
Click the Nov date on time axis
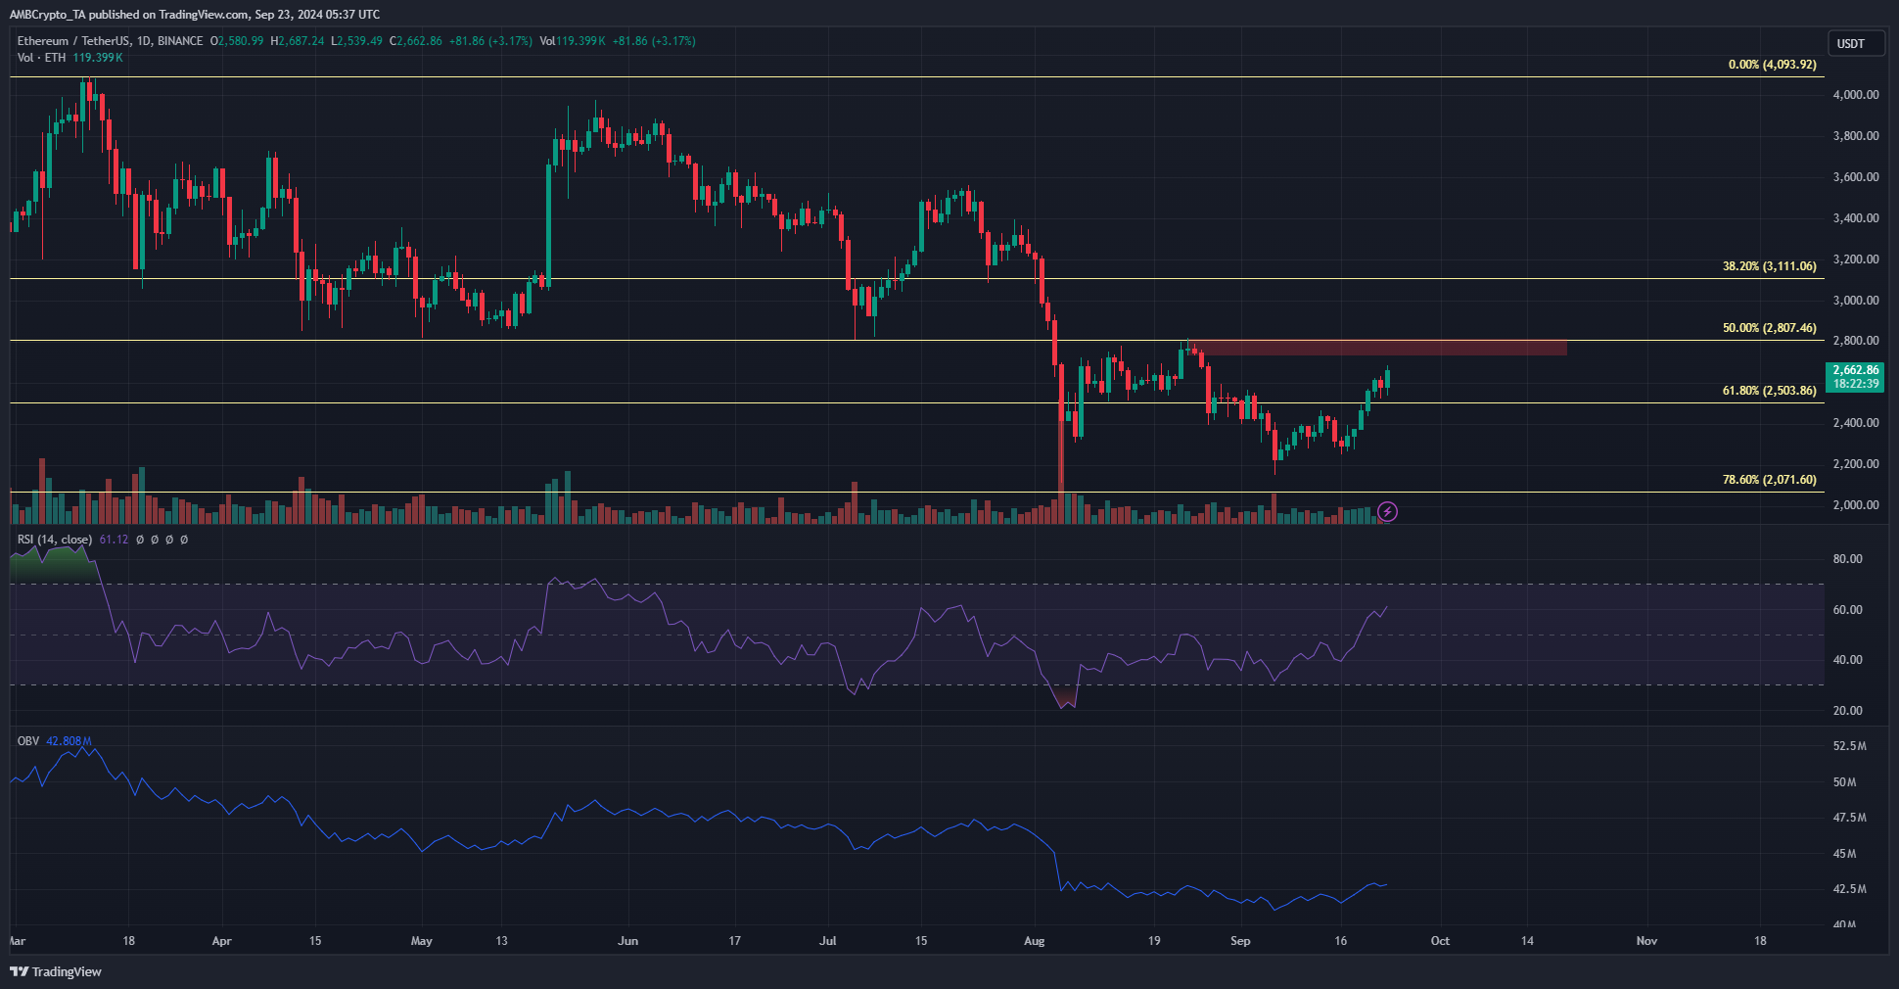[x=1646, y=941]
